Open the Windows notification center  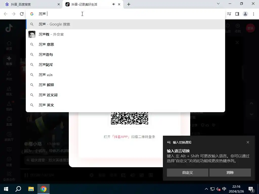tap(251, 189)
